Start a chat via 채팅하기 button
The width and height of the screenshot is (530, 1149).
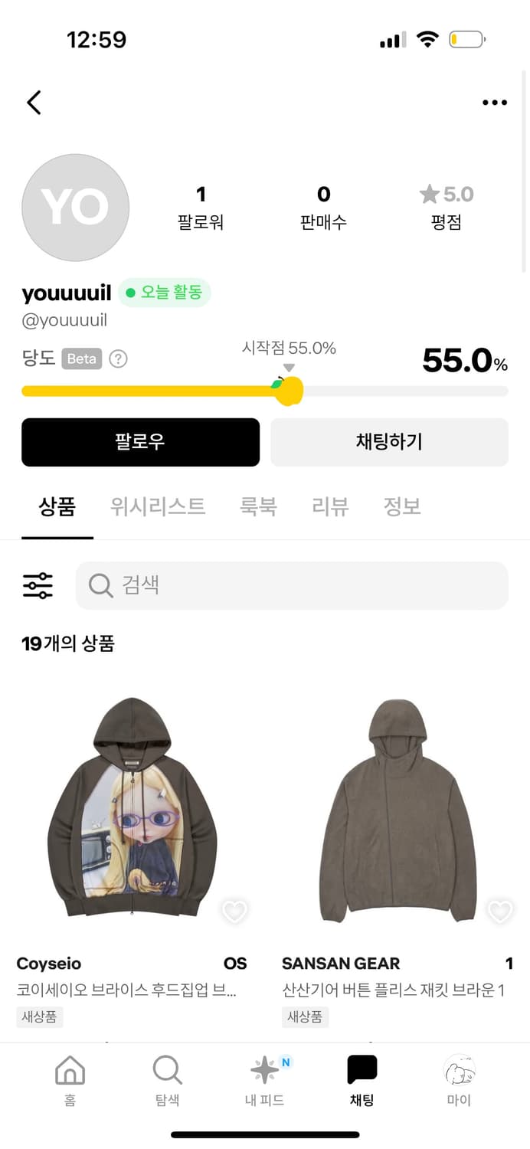coord(389,442)
